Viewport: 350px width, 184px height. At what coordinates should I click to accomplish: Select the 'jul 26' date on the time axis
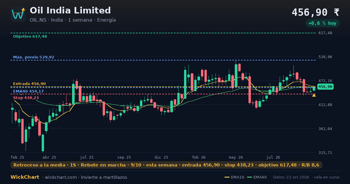point(274,157)
